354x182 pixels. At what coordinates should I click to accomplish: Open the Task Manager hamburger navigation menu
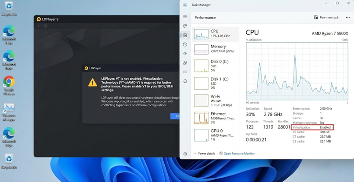(185, 17)
